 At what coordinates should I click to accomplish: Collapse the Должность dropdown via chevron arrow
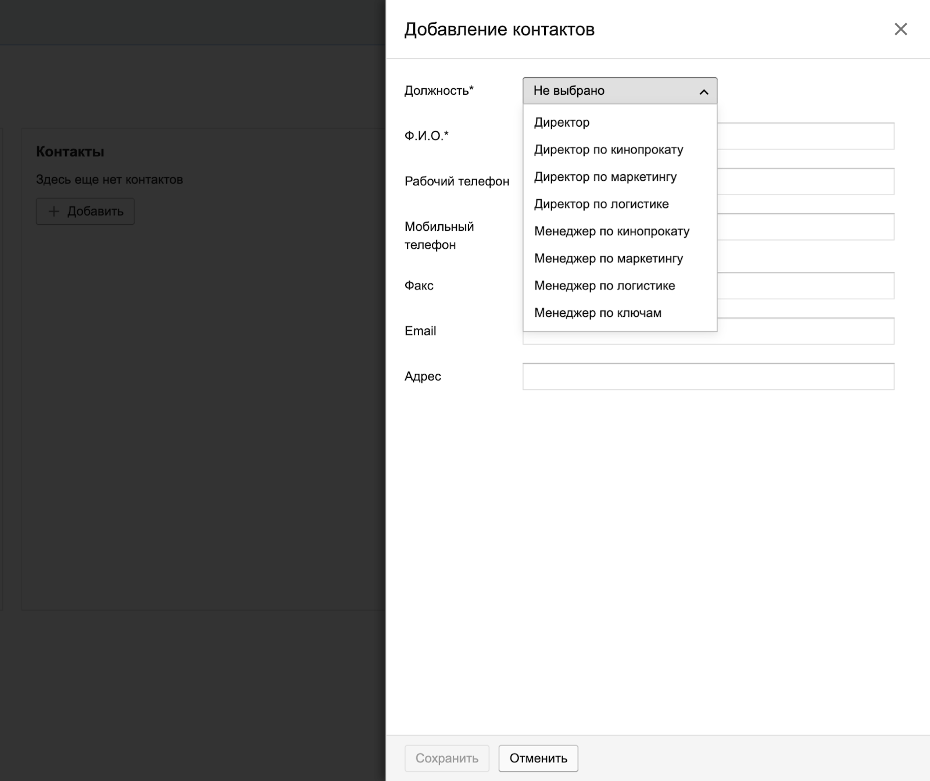pyautogui.click(x=703, y=91)
